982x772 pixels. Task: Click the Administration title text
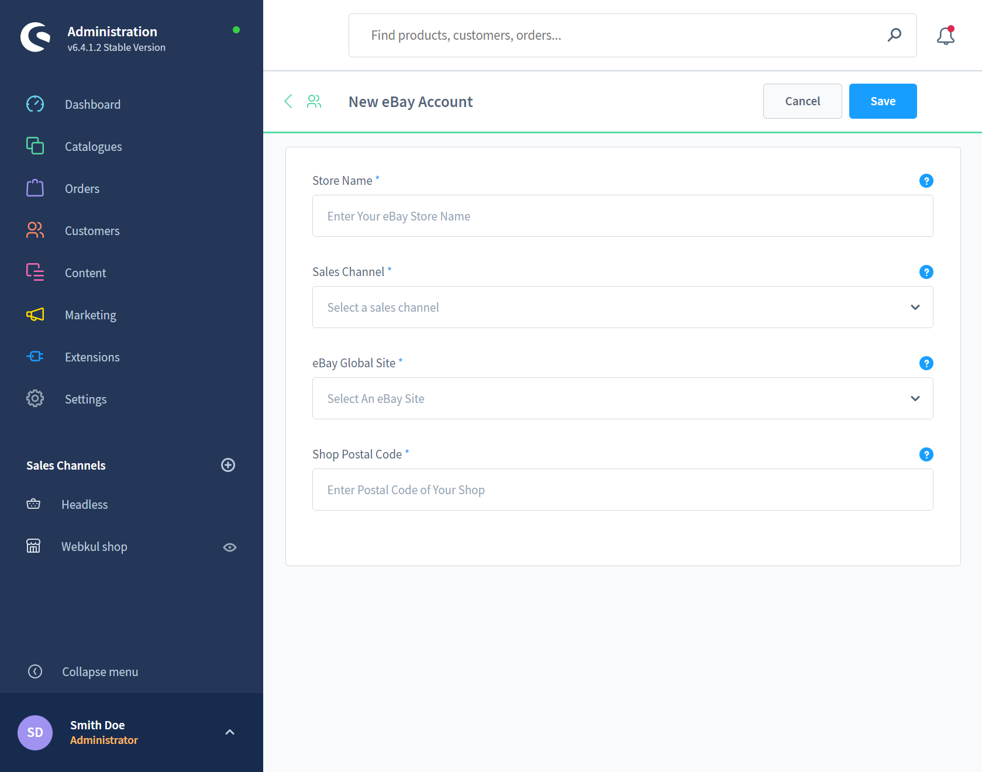point(112,32)
